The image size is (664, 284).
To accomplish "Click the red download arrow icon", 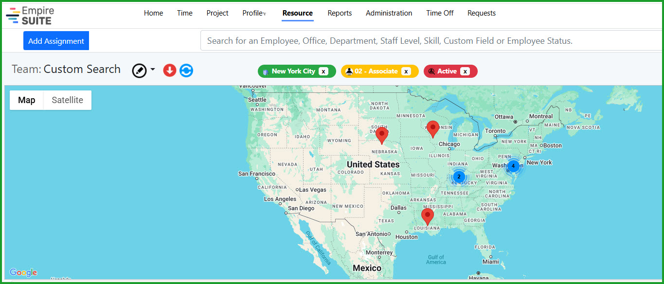I will click(x=169, y=71).
